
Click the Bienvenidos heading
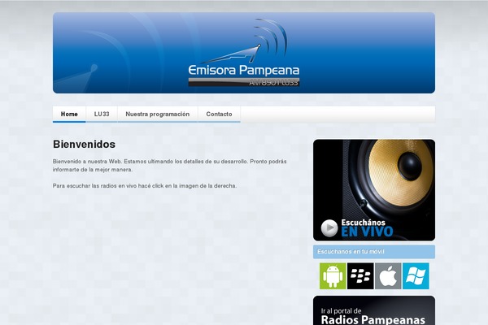pos(84,145)
